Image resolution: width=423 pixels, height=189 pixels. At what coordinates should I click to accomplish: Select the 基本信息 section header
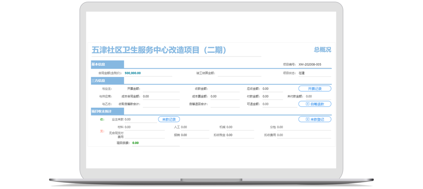click(107, 64)
